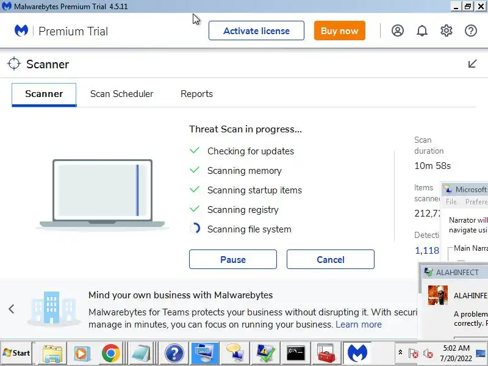Open the shield checkmark taskbar icon

click(x=265, y=353)
